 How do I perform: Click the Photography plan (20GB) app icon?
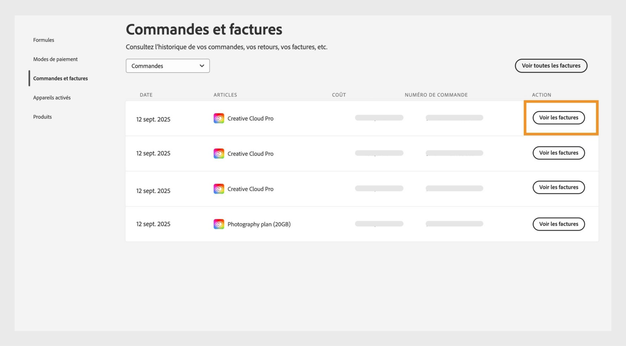pos(219,224)
